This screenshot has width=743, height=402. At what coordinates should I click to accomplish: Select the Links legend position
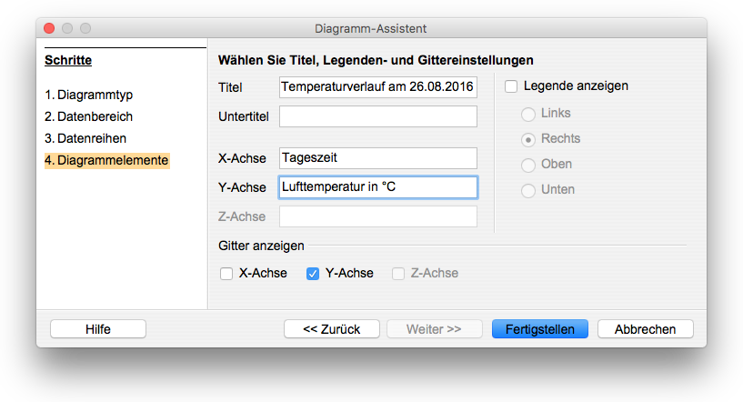(527, 114)
